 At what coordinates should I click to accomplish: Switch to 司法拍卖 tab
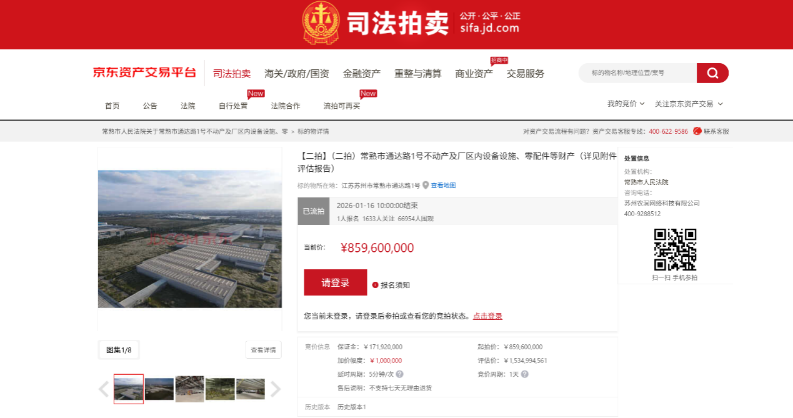[x=232, y=74]
